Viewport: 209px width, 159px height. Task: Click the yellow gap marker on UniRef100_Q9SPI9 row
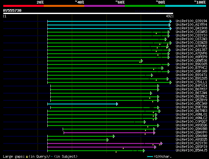click(x=123, y=148)
